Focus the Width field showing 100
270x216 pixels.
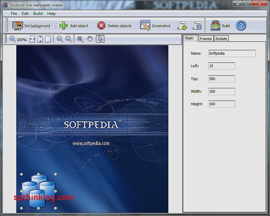pos(222,91)
